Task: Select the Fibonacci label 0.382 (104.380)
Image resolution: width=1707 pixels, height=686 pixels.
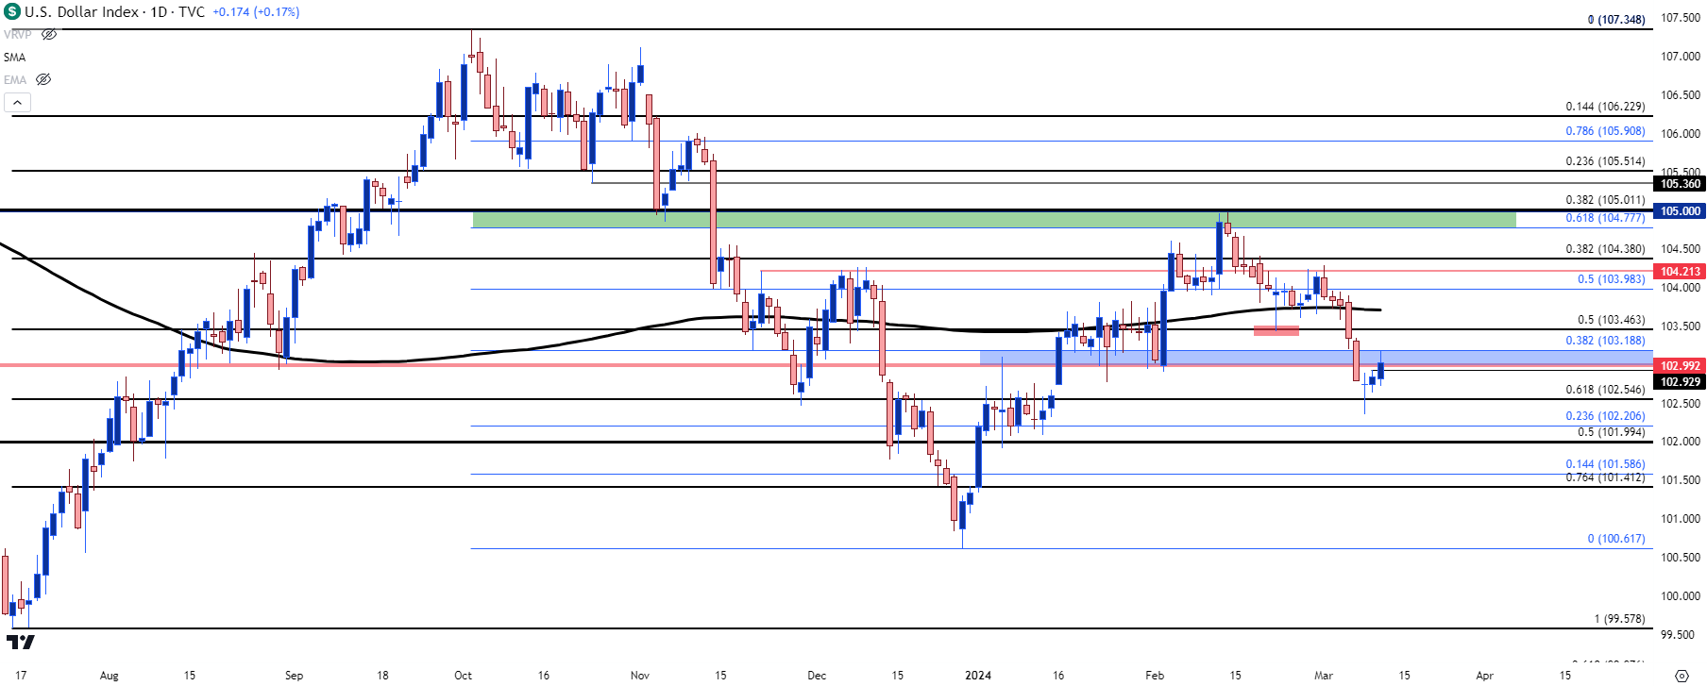Action: pyautogui.click(x=1605, y=249)
